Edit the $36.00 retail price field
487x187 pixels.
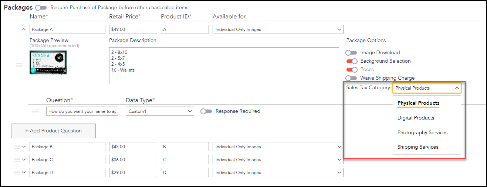pyautogui.click(x=133, y=160)
